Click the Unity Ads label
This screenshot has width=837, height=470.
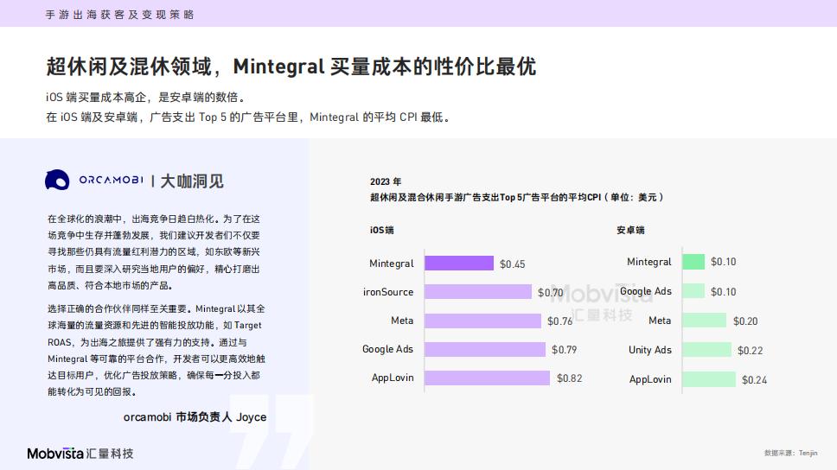(x=649, y=350)
